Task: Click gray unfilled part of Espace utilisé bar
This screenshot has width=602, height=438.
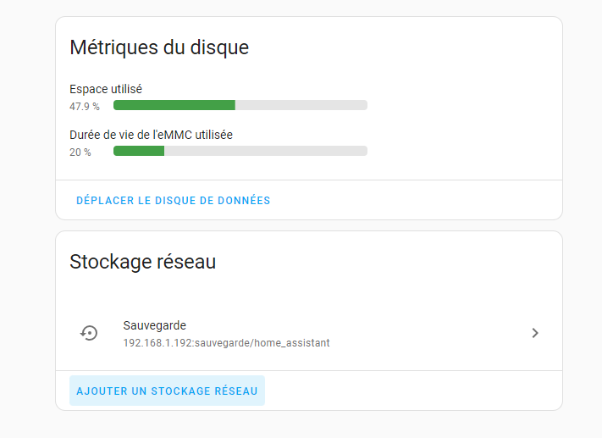Action: coord(301,105)
